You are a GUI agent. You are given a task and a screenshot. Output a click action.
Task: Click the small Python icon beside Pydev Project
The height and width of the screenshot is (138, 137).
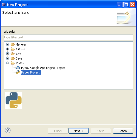coord(18,72)
